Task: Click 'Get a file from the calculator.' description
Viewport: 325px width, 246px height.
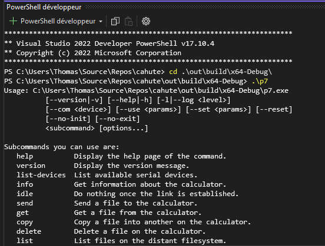Action: tap(138, 213)
